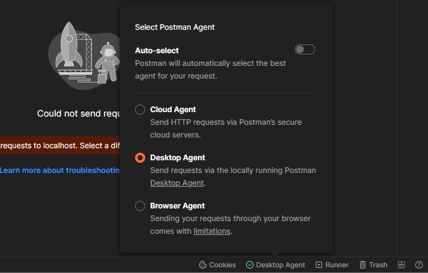Click the Cookies icon in status bar
Screen dimensions: 428x273
click(x=202, y=265)
